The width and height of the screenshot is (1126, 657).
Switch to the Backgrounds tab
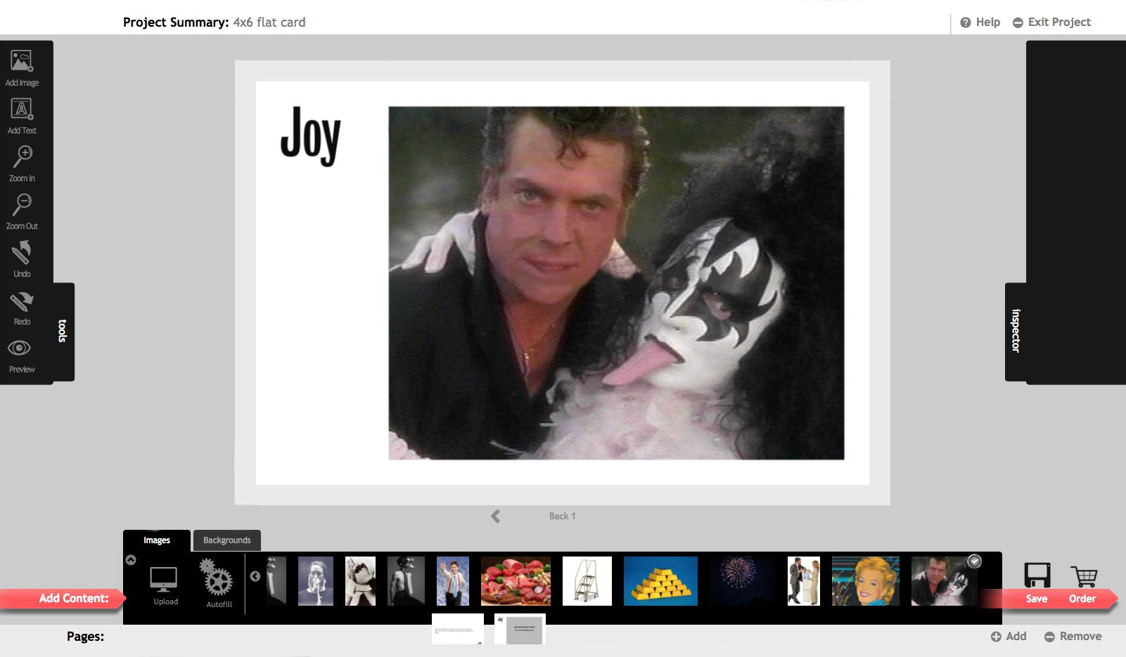226,540
